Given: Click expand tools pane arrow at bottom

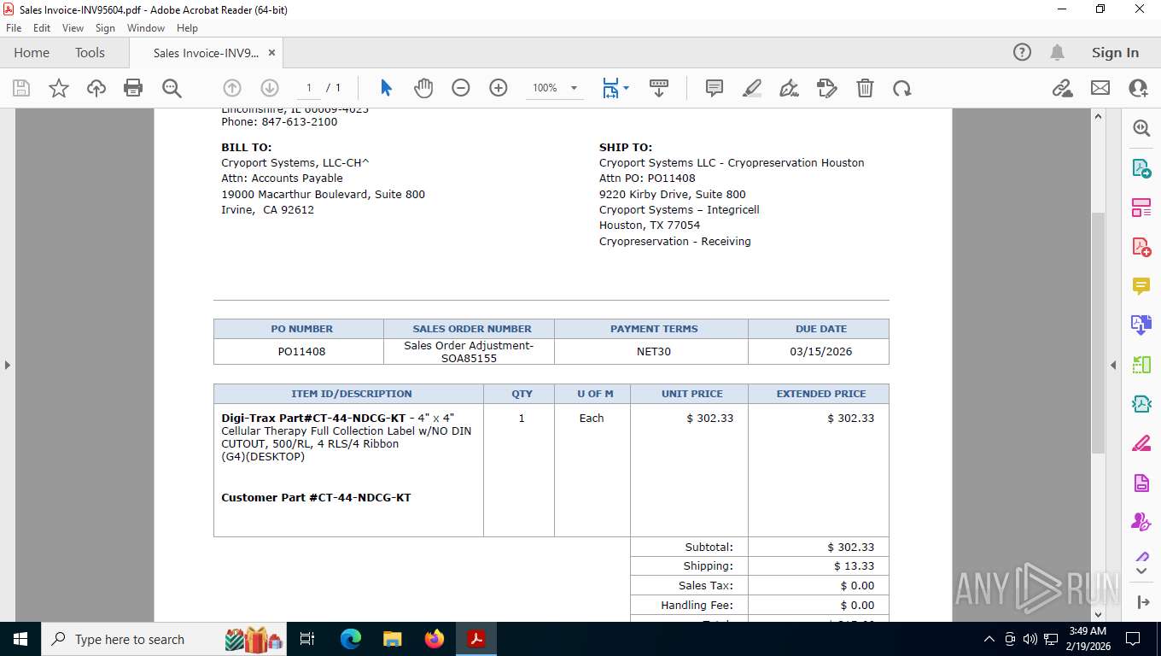Looking at the screenshot, I should pos(1144,602).
